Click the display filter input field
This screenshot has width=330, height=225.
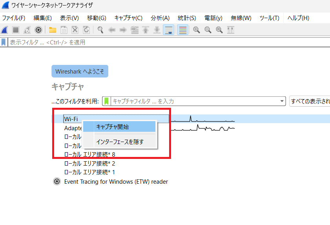click(169, 42)
